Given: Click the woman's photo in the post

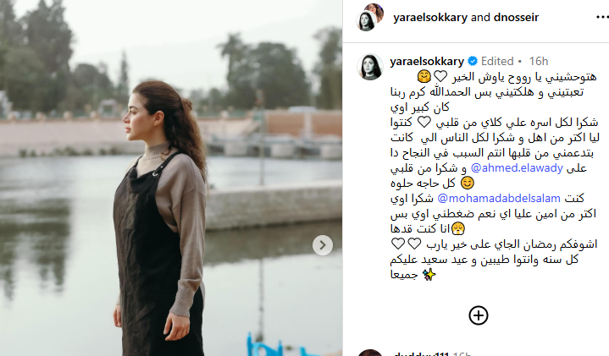Looking at the screenshot, I should click(171, 178).
